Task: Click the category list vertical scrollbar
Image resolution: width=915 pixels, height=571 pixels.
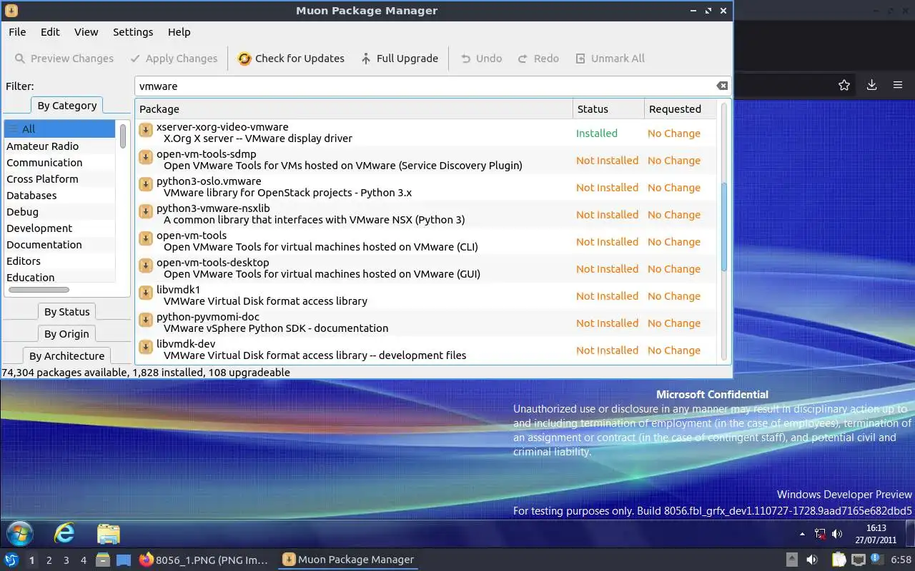Action: [123, 136]
